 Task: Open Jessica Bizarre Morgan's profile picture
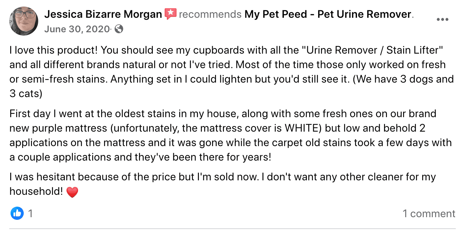(23, 20)
